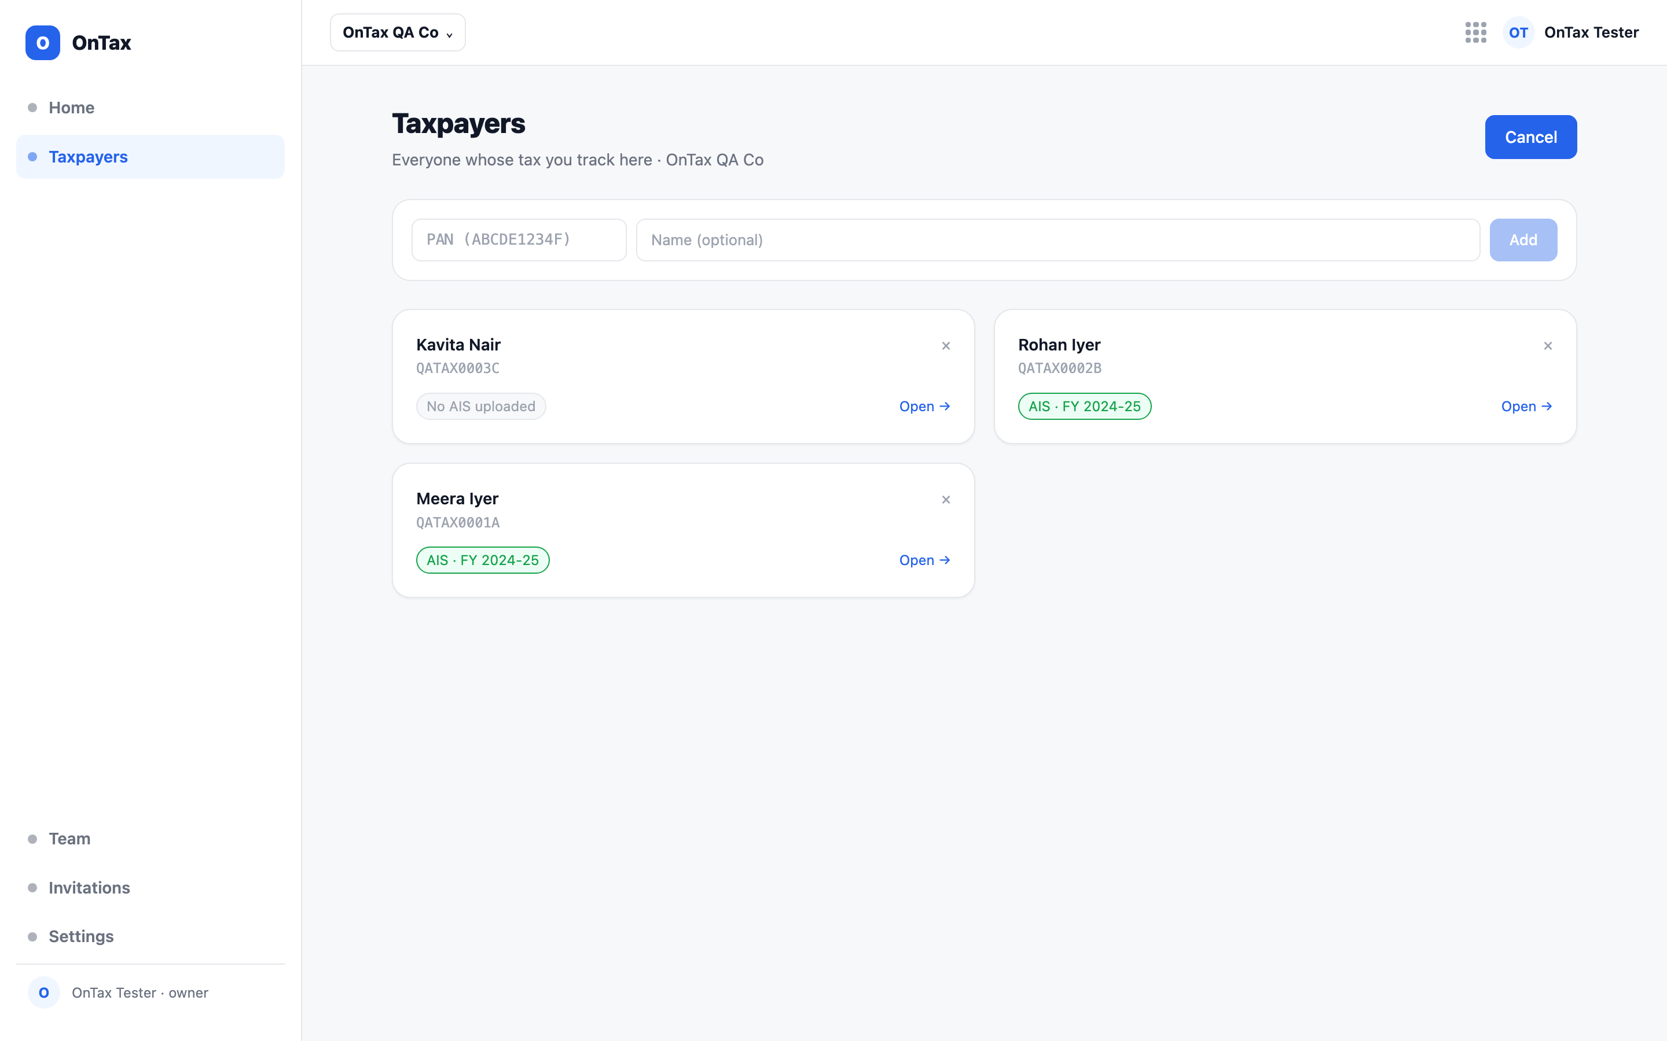Remove the Rohan Iyer taxpayer card
Screen dimensions: 1667x1041
click(x=1548, y=346)
